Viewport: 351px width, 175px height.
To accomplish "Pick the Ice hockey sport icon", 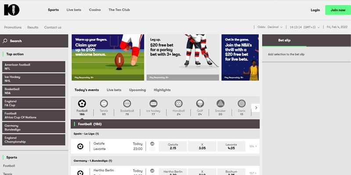I will click(x=153, y=104).
